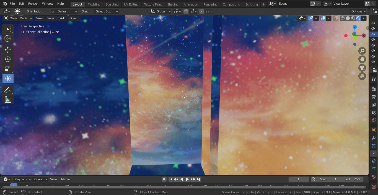The image size is (378, 195).
Task: Open the Object Data properties tab
Action: (374, 169)
